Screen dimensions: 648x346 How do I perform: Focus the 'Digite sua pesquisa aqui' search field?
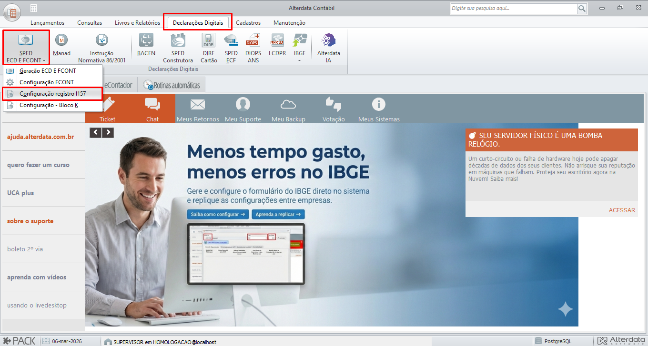[x=513, y=9]
